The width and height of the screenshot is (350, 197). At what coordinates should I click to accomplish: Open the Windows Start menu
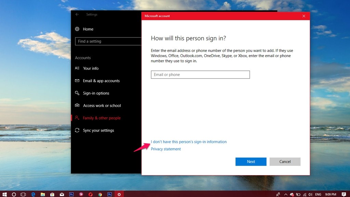(5, 194)
